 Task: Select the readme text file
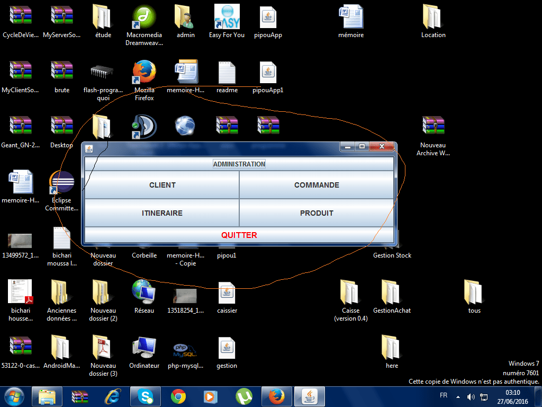(227, 73)
